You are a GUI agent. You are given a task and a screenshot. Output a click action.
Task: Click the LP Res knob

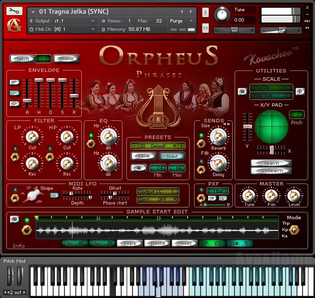coord(32,163)
